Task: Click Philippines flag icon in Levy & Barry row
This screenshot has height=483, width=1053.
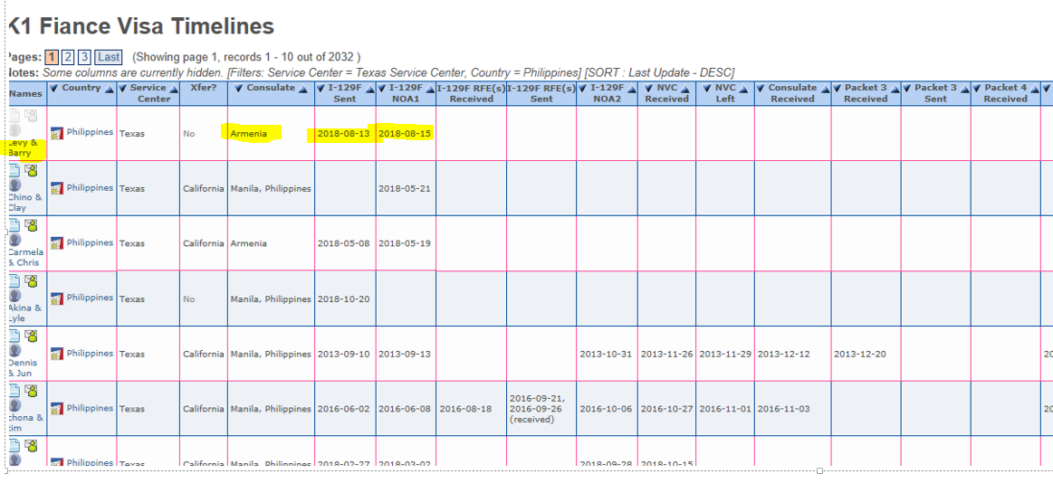Action: coord(57,134)
